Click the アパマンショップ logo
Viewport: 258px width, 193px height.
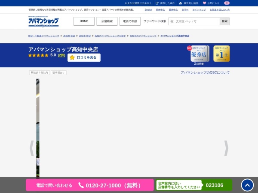(43, 21)
